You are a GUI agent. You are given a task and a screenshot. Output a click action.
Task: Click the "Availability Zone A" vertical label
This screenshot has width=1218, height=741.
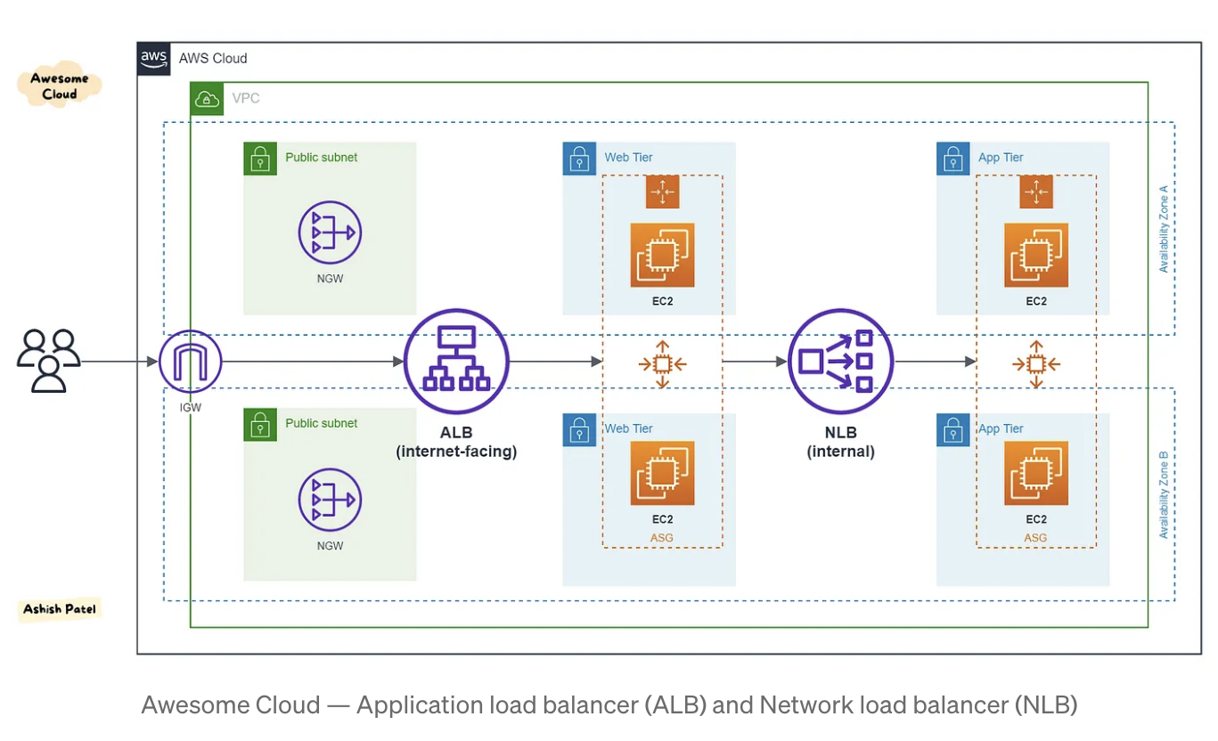coord(1164,229)
